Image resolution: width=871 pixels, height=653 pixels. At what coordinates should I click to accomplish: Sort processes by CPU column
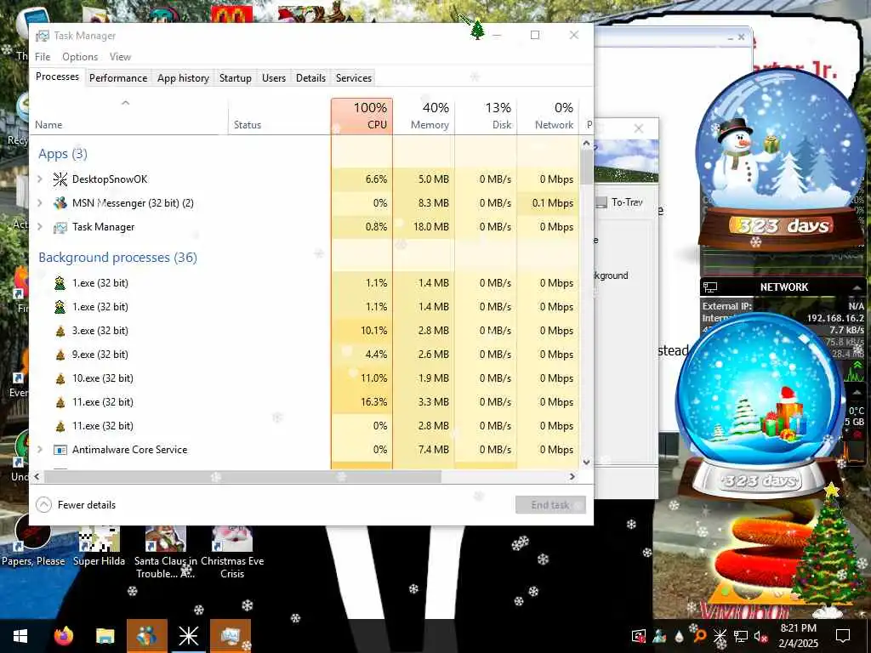[x=361, y=116]
